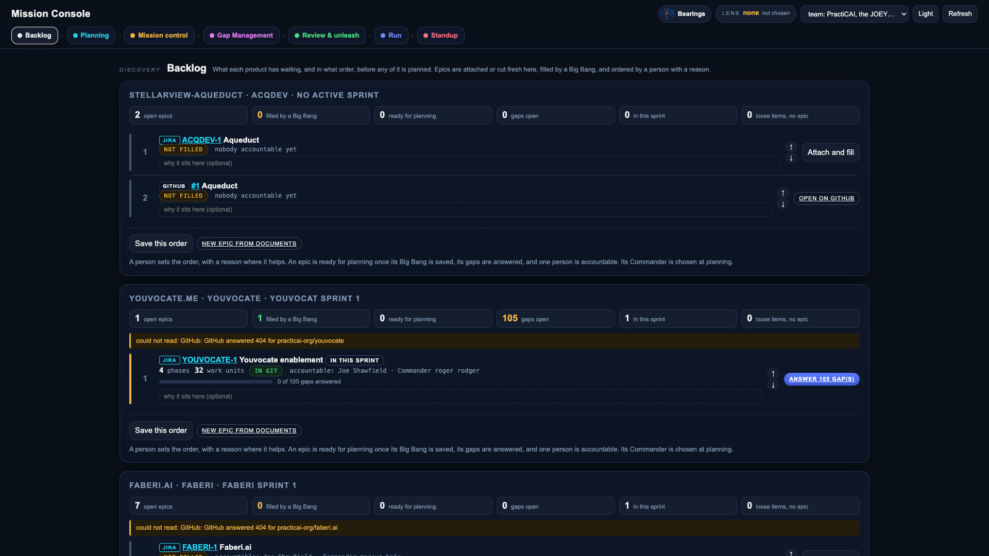
Task: Click the 7 open epics stat in Faberi
Action: coord(188,506)
